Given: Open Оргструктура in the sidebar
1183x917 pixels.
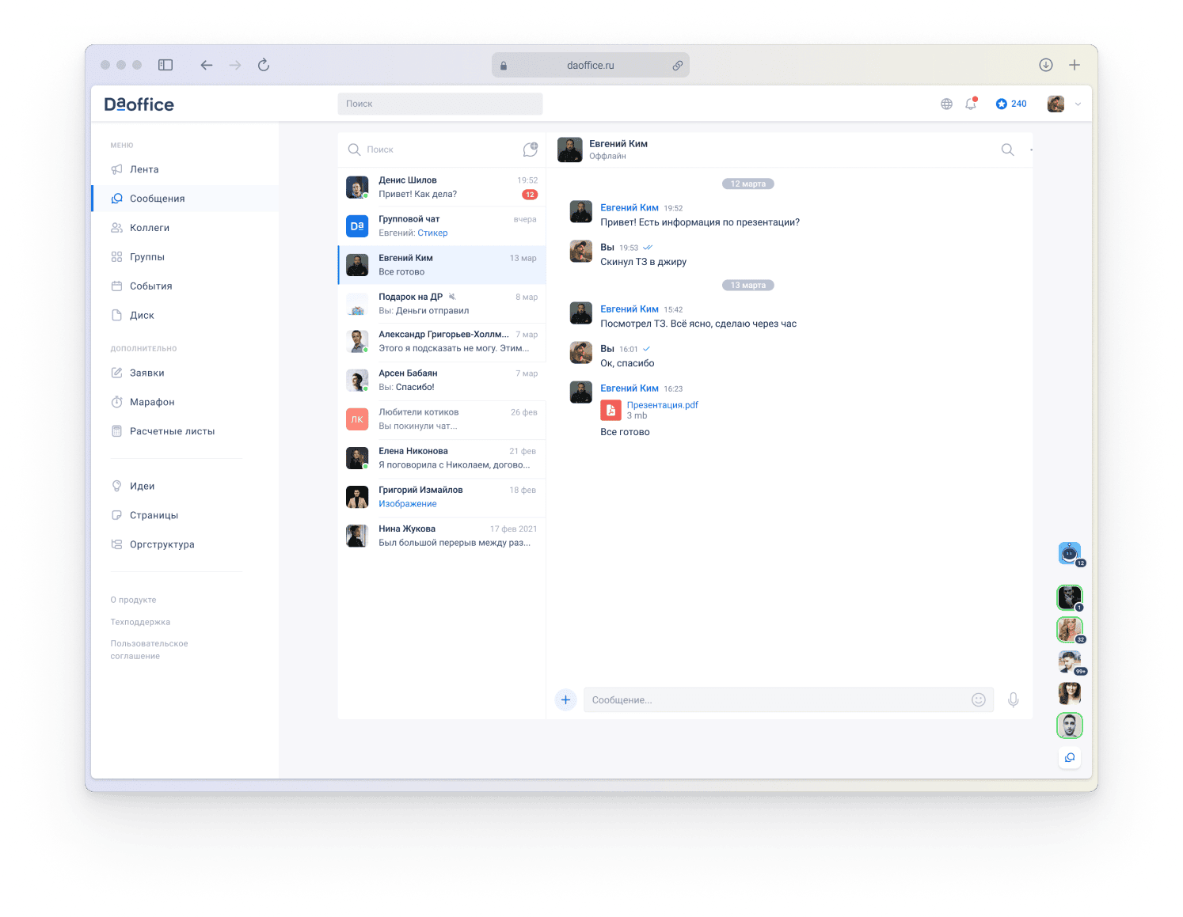Looking at the screenshot, I should (x=162, y=544).
